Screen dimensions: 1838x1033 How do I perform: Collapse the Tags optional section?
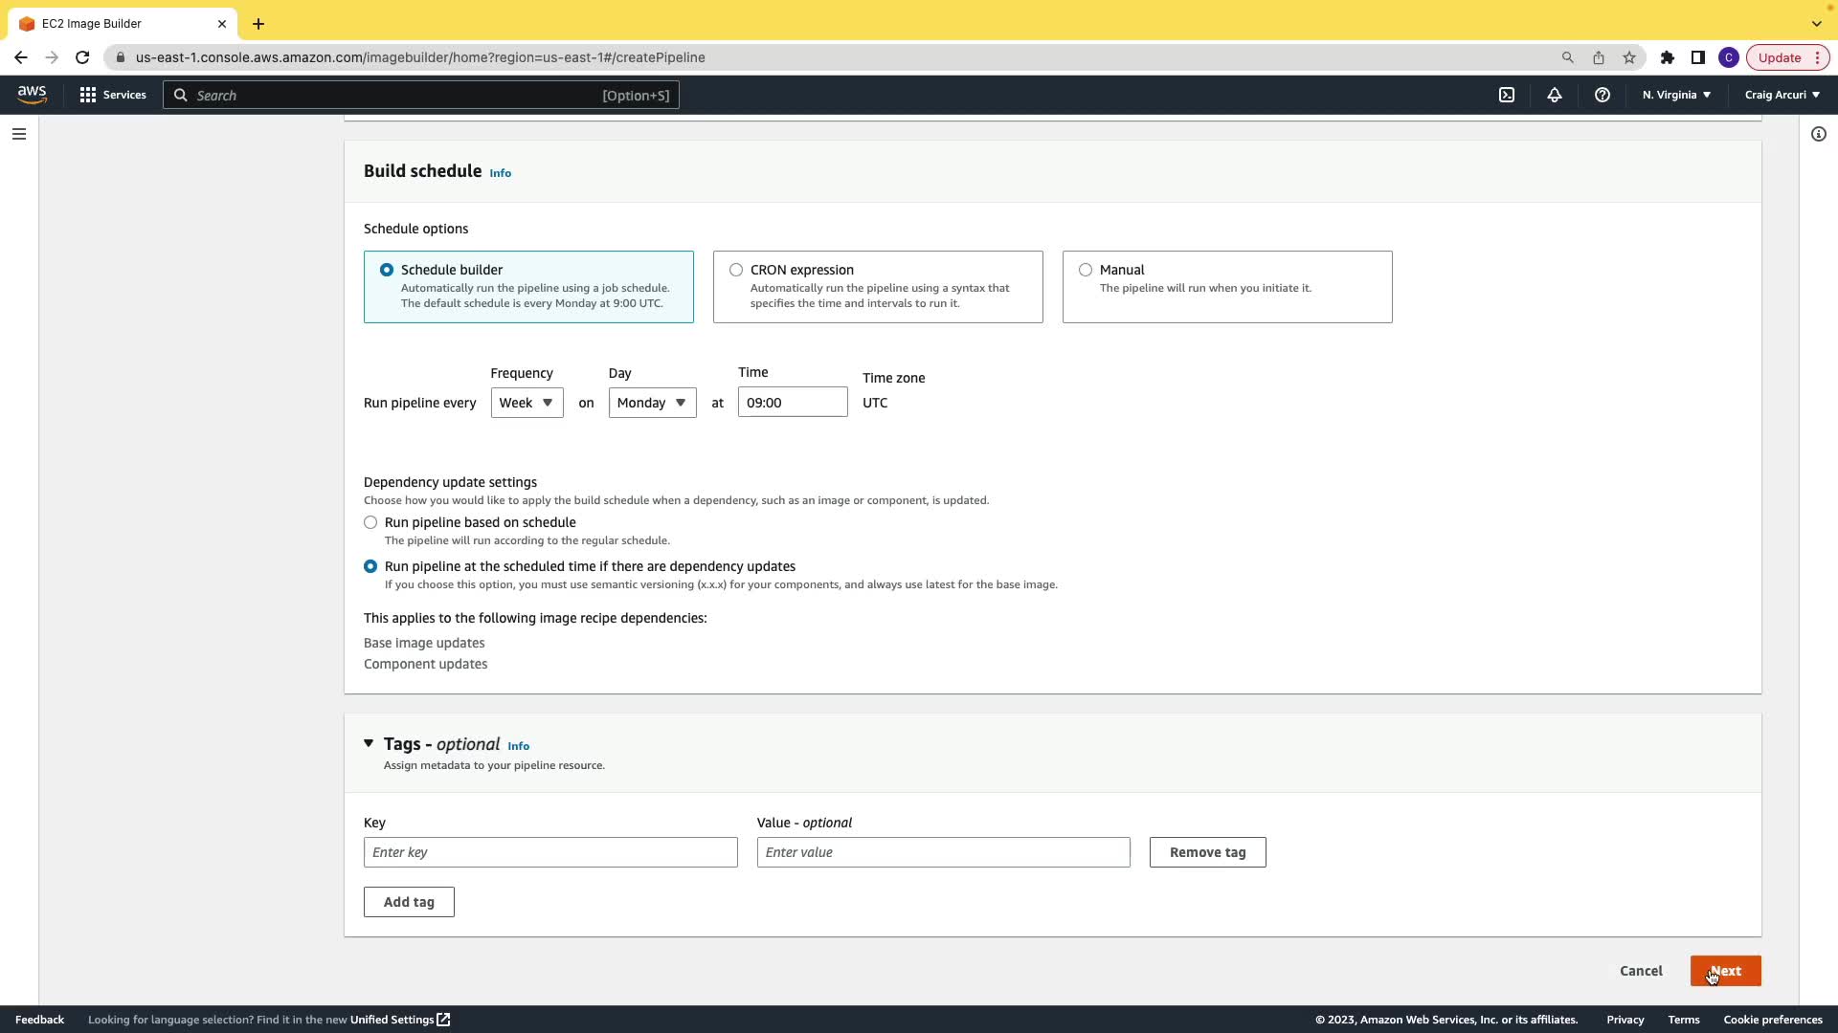click(x=369, y=743)
